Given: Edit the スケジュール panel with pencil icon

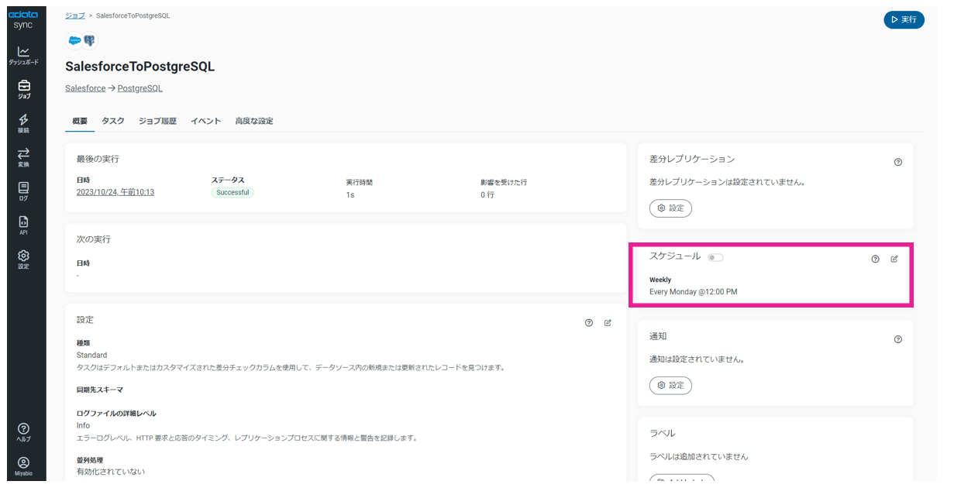Looking at the screenshot, I should pos(894,259).
